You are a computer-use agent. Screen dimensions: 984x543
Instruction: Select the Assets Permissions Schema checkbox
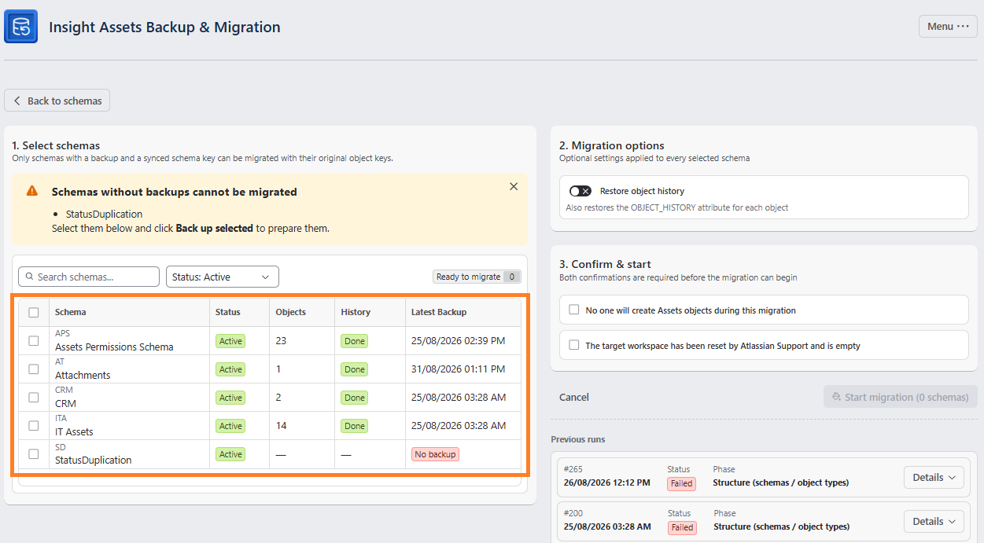pyautogui.click(x=34, y=340)
